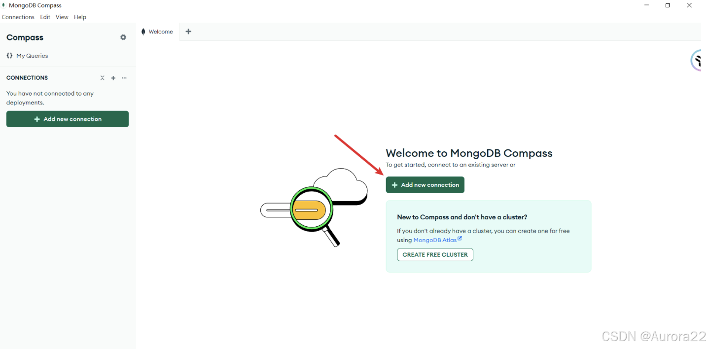708x349 pixels.
Task: Click the CREATE FREE CLUSTER button
Action: pyautogui.click(x=435, y=254)
